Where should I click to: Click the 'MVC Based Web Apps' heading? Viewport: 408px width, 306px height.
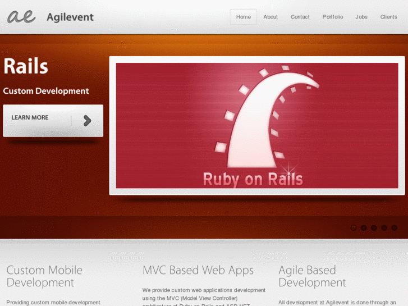(198, 271)
